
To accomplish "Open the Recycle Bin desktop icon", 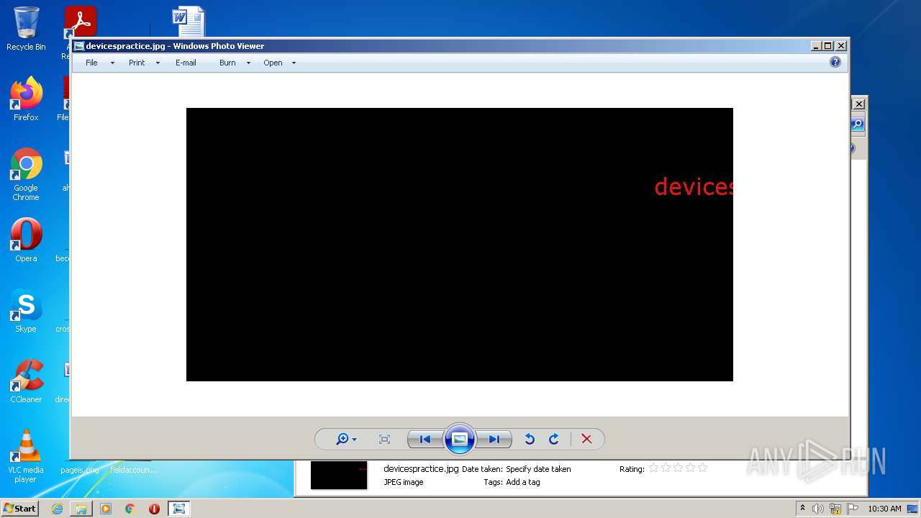I will (x=26, y=29).
